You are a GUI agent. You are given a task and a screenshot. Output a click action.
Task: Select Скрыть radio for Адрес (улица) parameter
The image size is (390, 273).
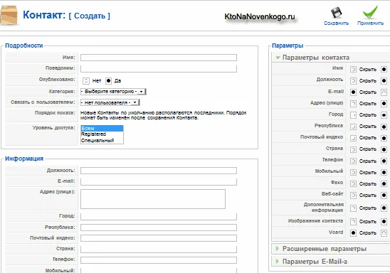point(353,104)
